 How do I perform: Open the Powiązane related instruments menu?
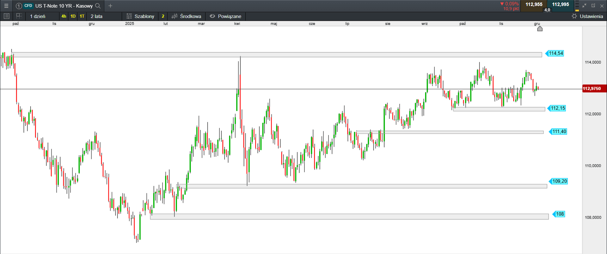[226, 16]
